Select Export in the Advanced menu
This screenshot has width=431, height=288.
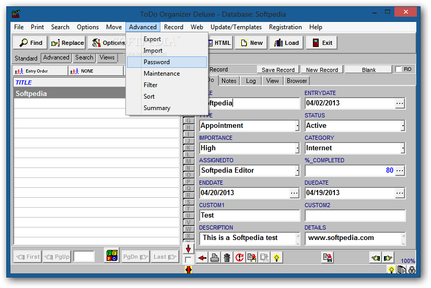point(167,39)
